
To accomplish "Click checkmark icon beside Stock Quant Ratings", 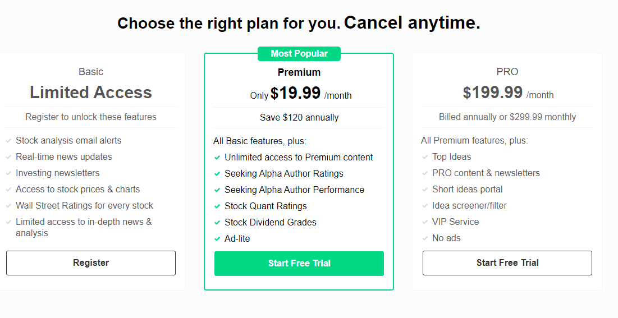I will coord(217,206).
